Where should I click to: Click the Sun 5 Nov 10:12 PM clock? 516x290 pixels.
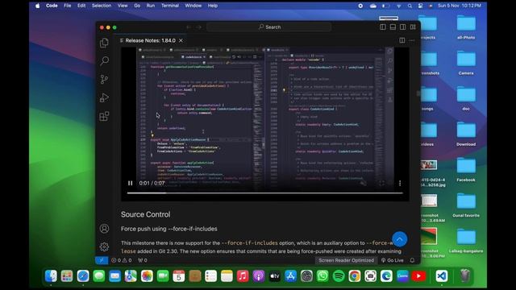460,6
